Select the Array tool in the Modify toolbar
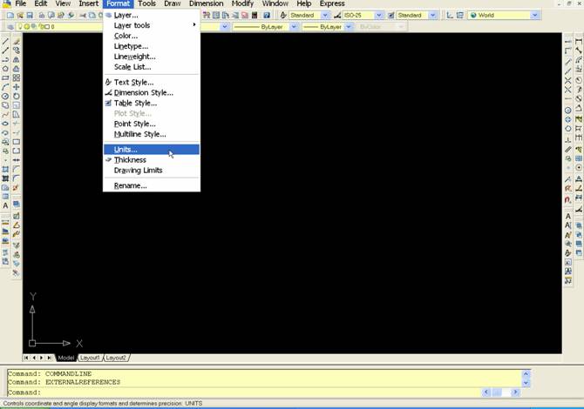Viewport: 584px width, 409px height. (x=17, y=77)
